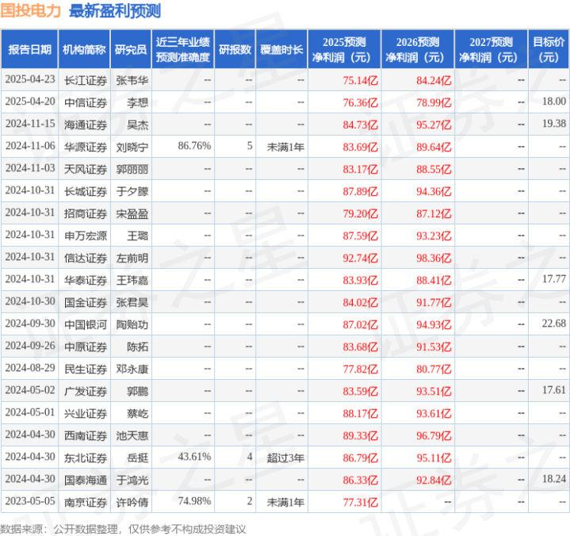Click target price 19.38
The height and width of the screenshot is (536, 570).
(554, 124)
